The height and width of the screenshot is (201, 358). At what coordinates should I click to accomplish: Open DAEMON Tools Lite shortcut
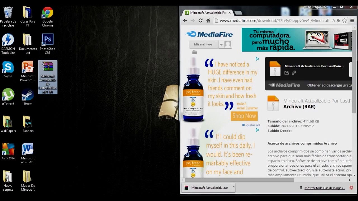(x=8, y=44)
